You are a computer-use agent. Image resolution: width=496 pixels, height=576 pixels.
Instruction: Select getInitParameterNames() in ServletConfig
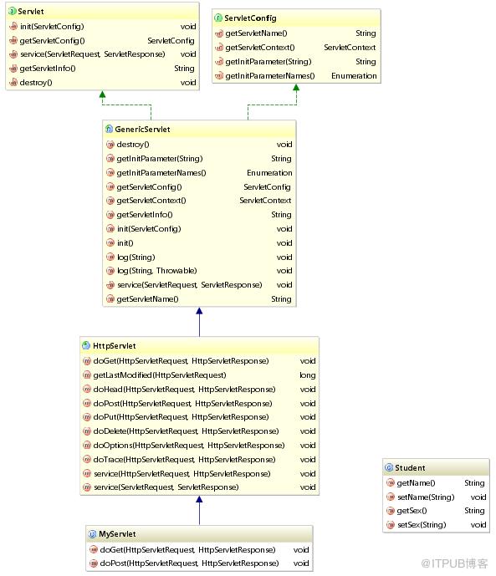pyautogui.click(x=270, y=76)
